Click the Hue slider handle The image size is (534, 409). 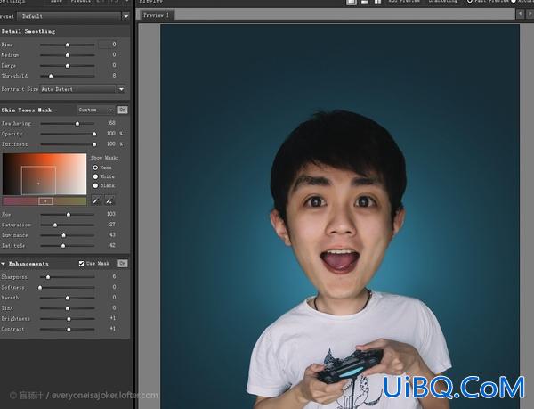(69, 215)
